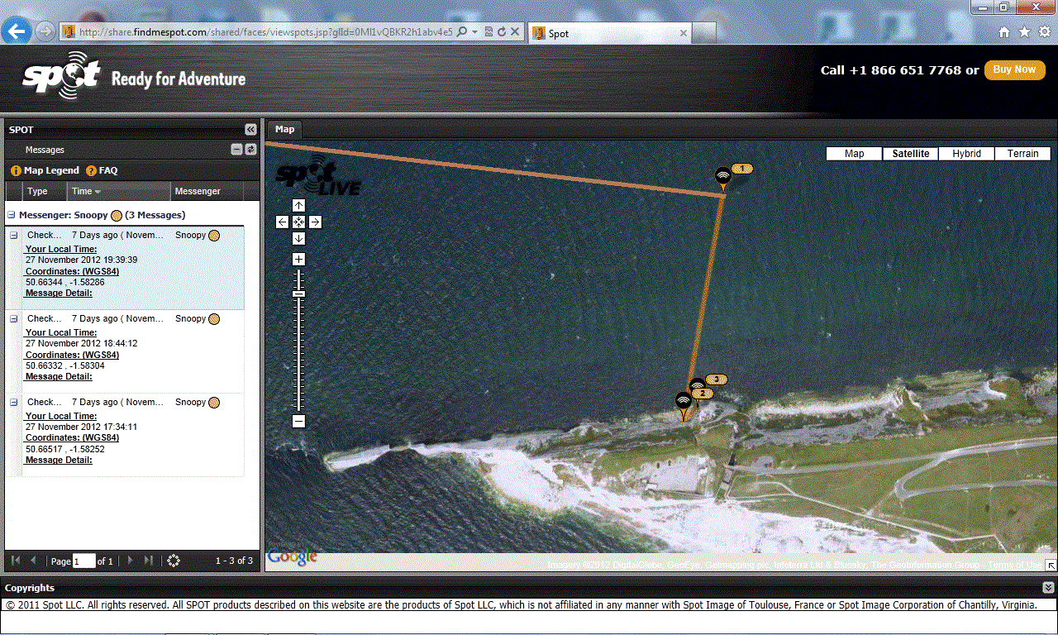Open the Map Legend link
The height and width of the screenshot is (635, 1058).
tap(50, 170)
